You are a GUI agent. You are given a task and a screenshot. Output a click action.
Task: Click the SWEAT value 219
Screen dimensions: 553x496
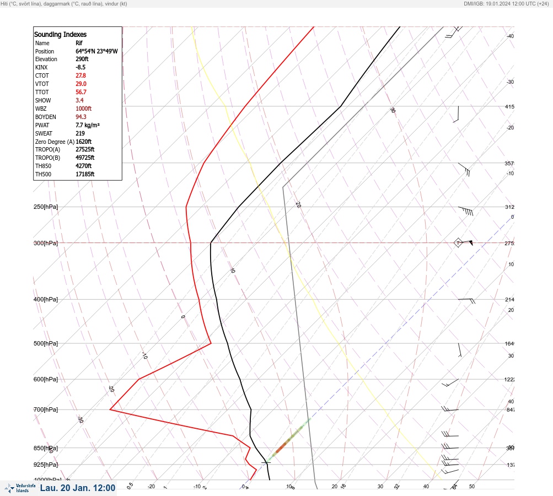click(80, 133)
